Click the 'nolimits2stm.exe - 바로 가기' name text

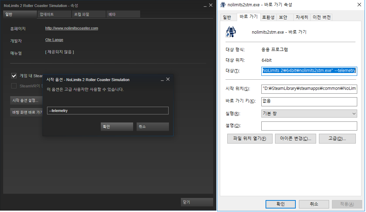click(279, 32)
